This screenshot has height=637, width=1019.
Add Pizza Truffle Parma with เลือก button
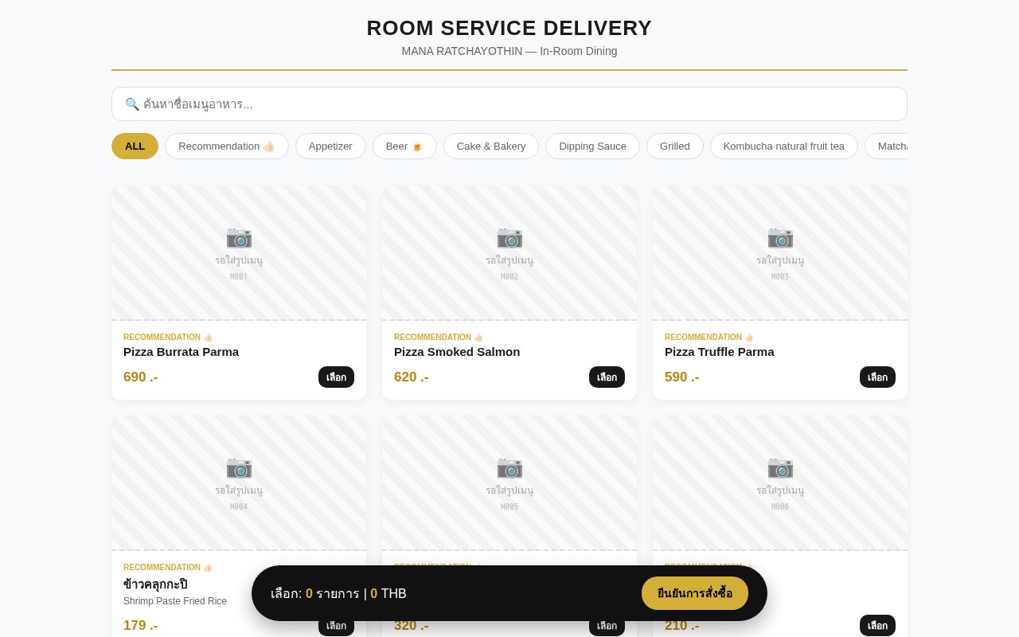coord(877,377)
